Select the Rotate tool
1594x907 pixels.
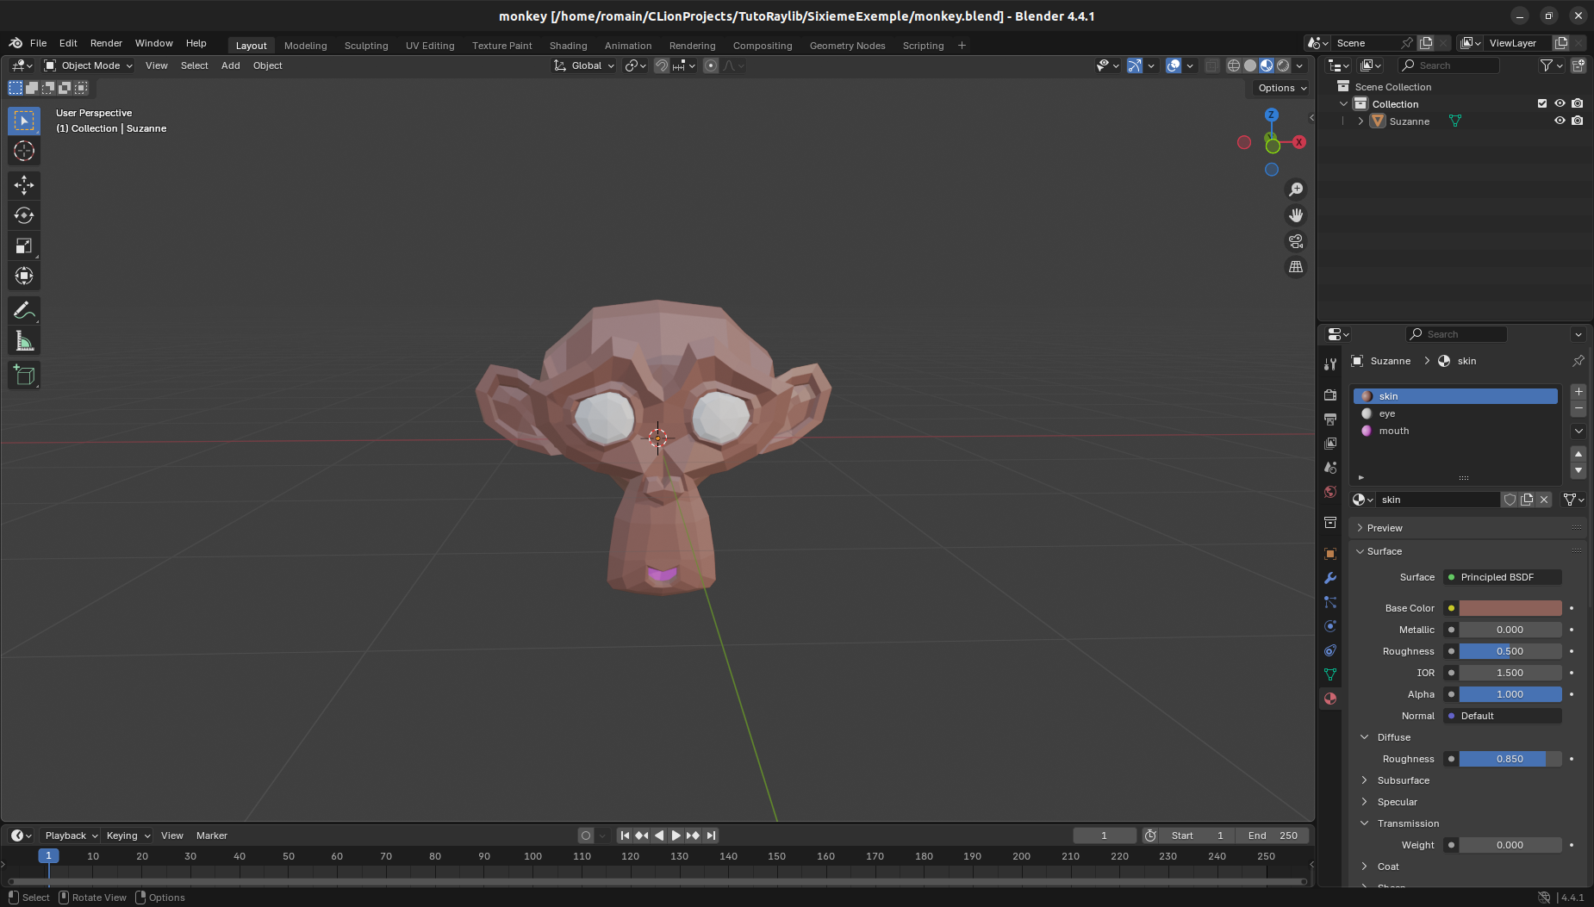tap(23, 215)
